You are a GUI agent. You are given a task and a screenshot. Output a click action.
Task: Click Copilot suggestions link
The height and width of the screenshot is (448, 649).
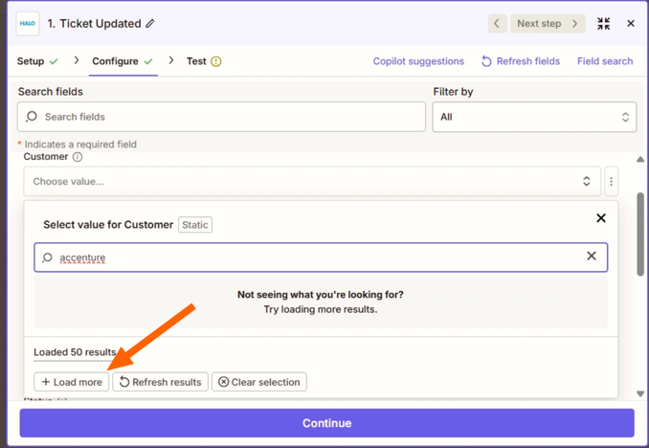coord(418,61)
